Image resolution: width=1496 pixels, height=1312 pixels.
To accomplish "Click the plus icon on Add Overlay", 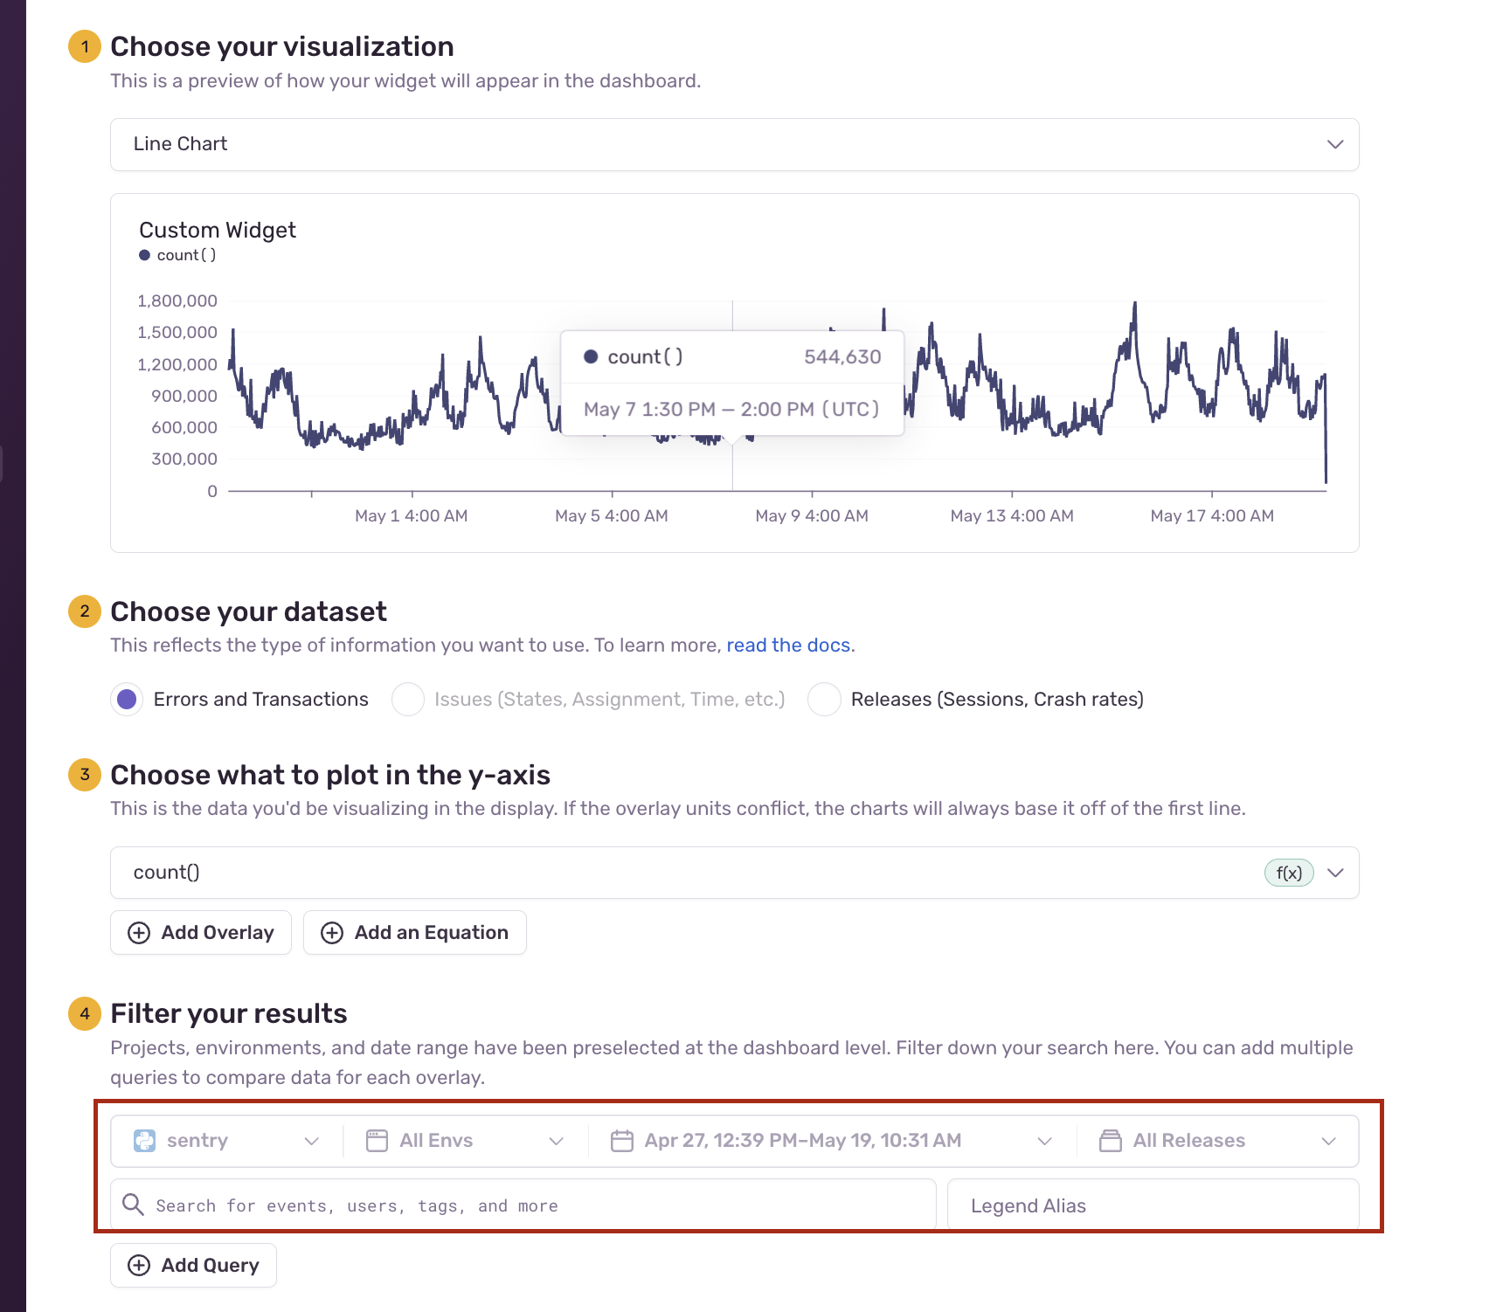I will [139, 932].
